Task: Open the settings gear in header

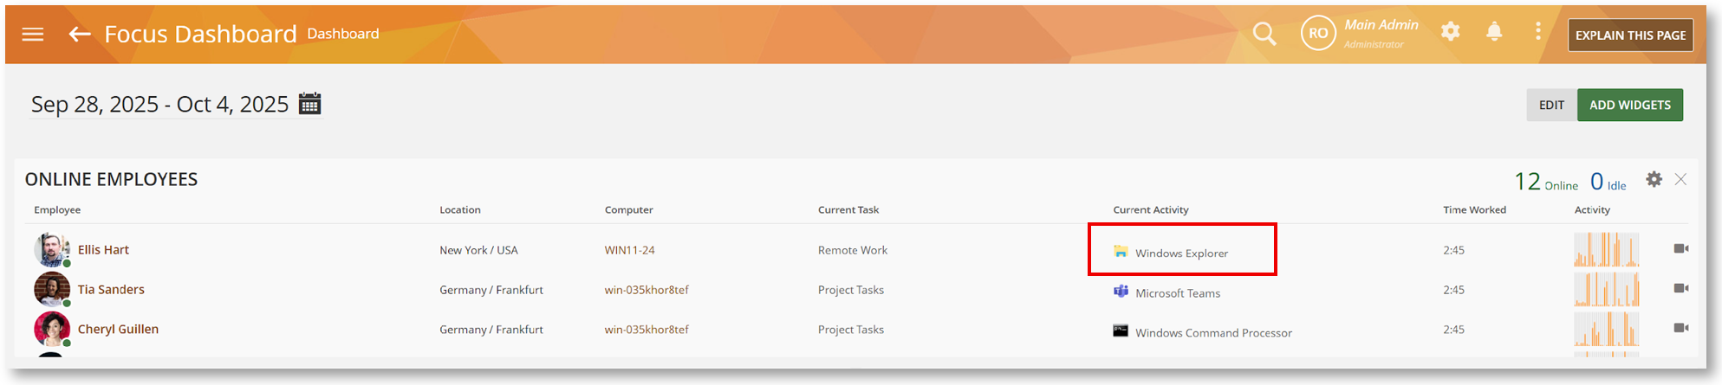Action: point(1450,32)
